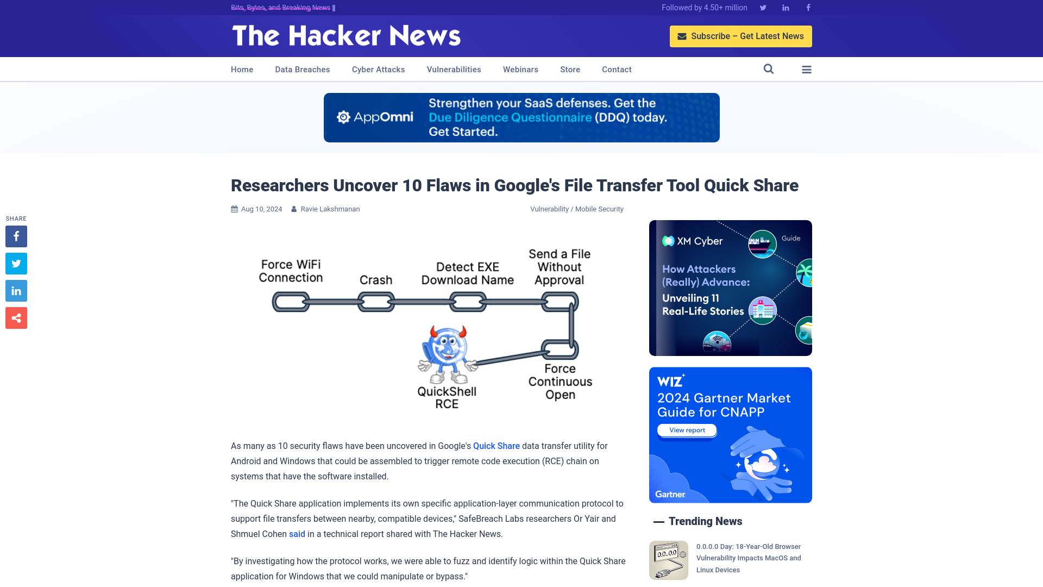This screenshot has height=587, width=1043.
Task: Click the LinkedIn header icon
Action: (786, 7)
